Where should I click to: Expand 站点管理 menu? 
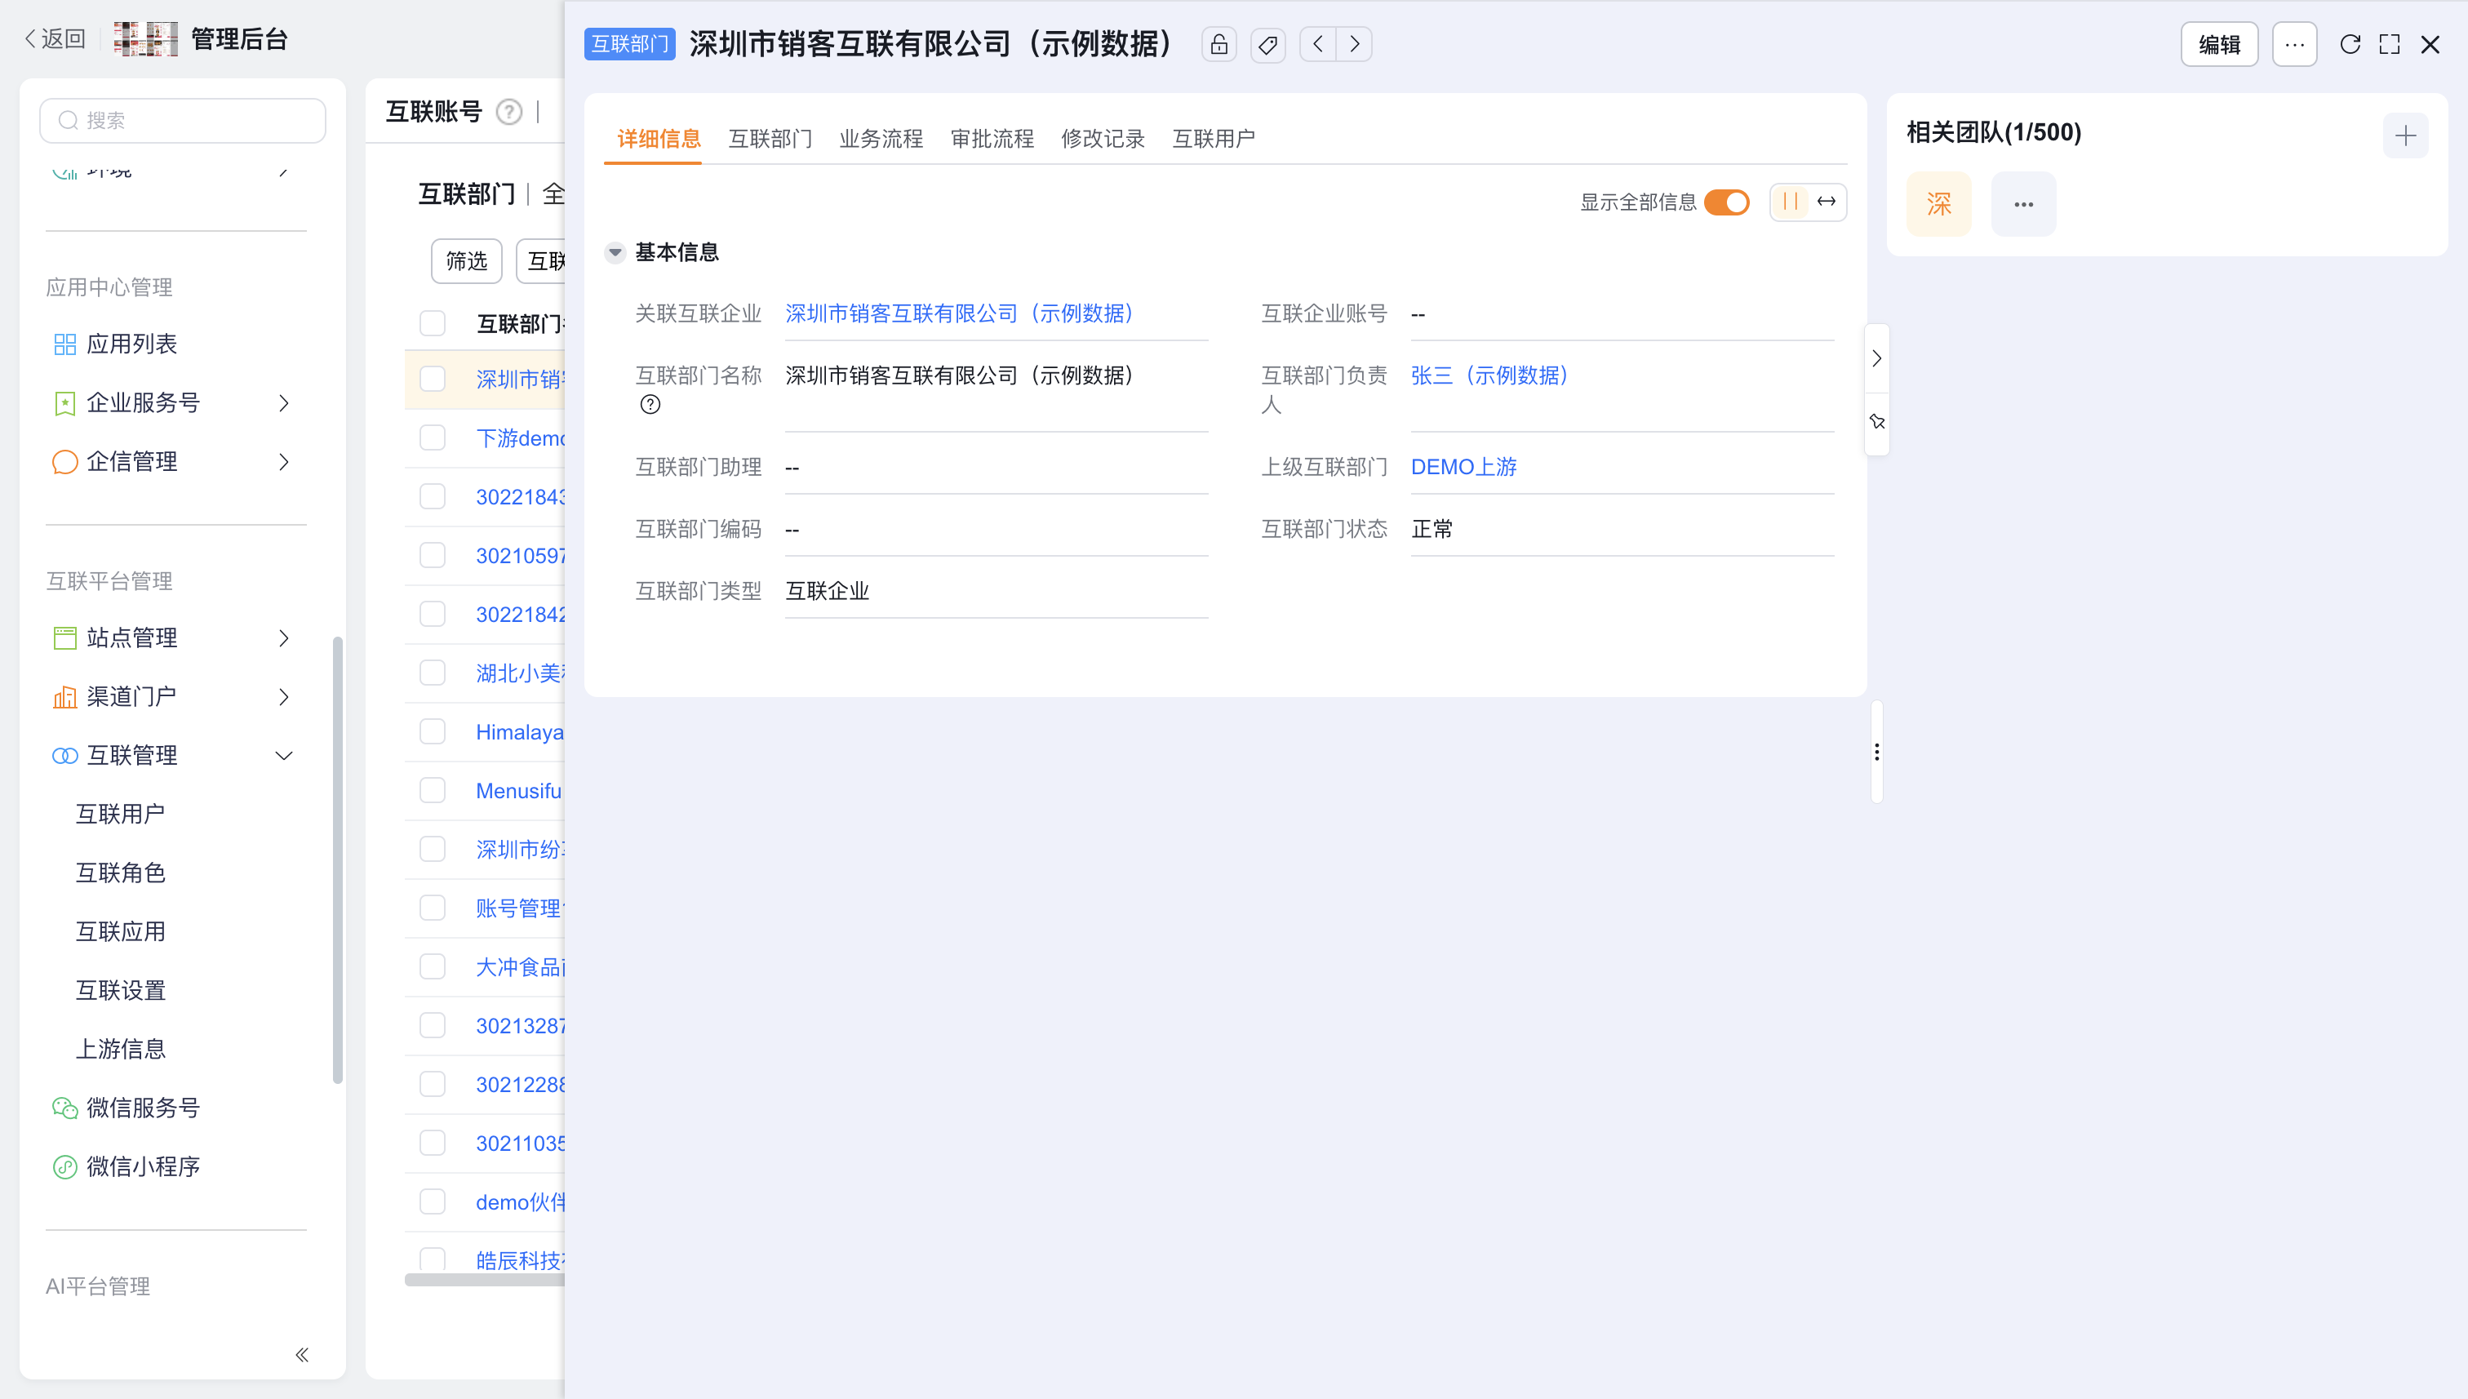[x=283, y=638]
